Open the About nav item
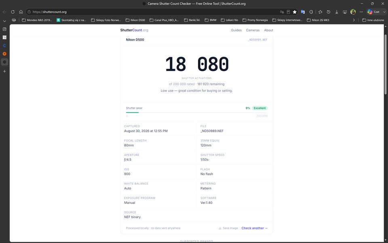388x243 pixels. pyautogui.click(x=268, y=30)
